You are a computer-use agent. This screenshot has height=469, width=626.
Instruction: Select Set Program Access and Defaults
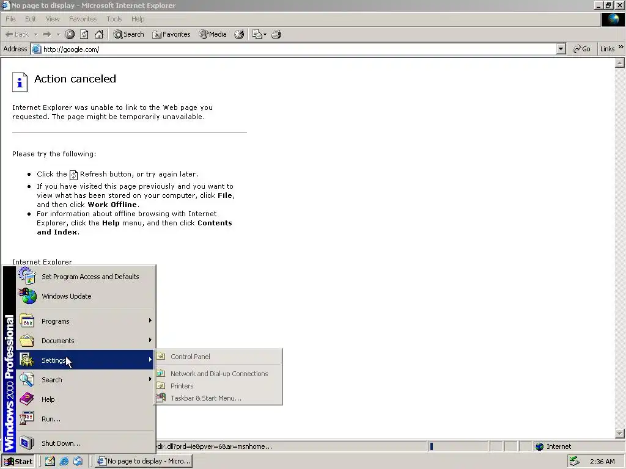click(86, 277)
